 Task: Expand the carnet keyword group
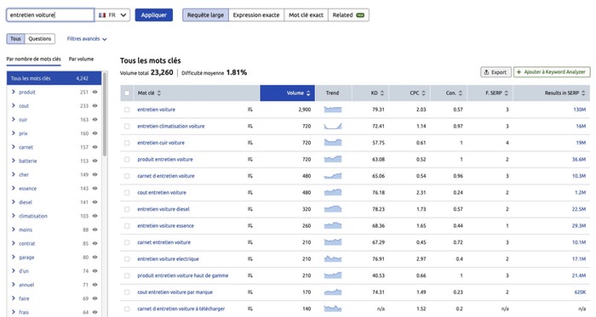coord(14,147)
